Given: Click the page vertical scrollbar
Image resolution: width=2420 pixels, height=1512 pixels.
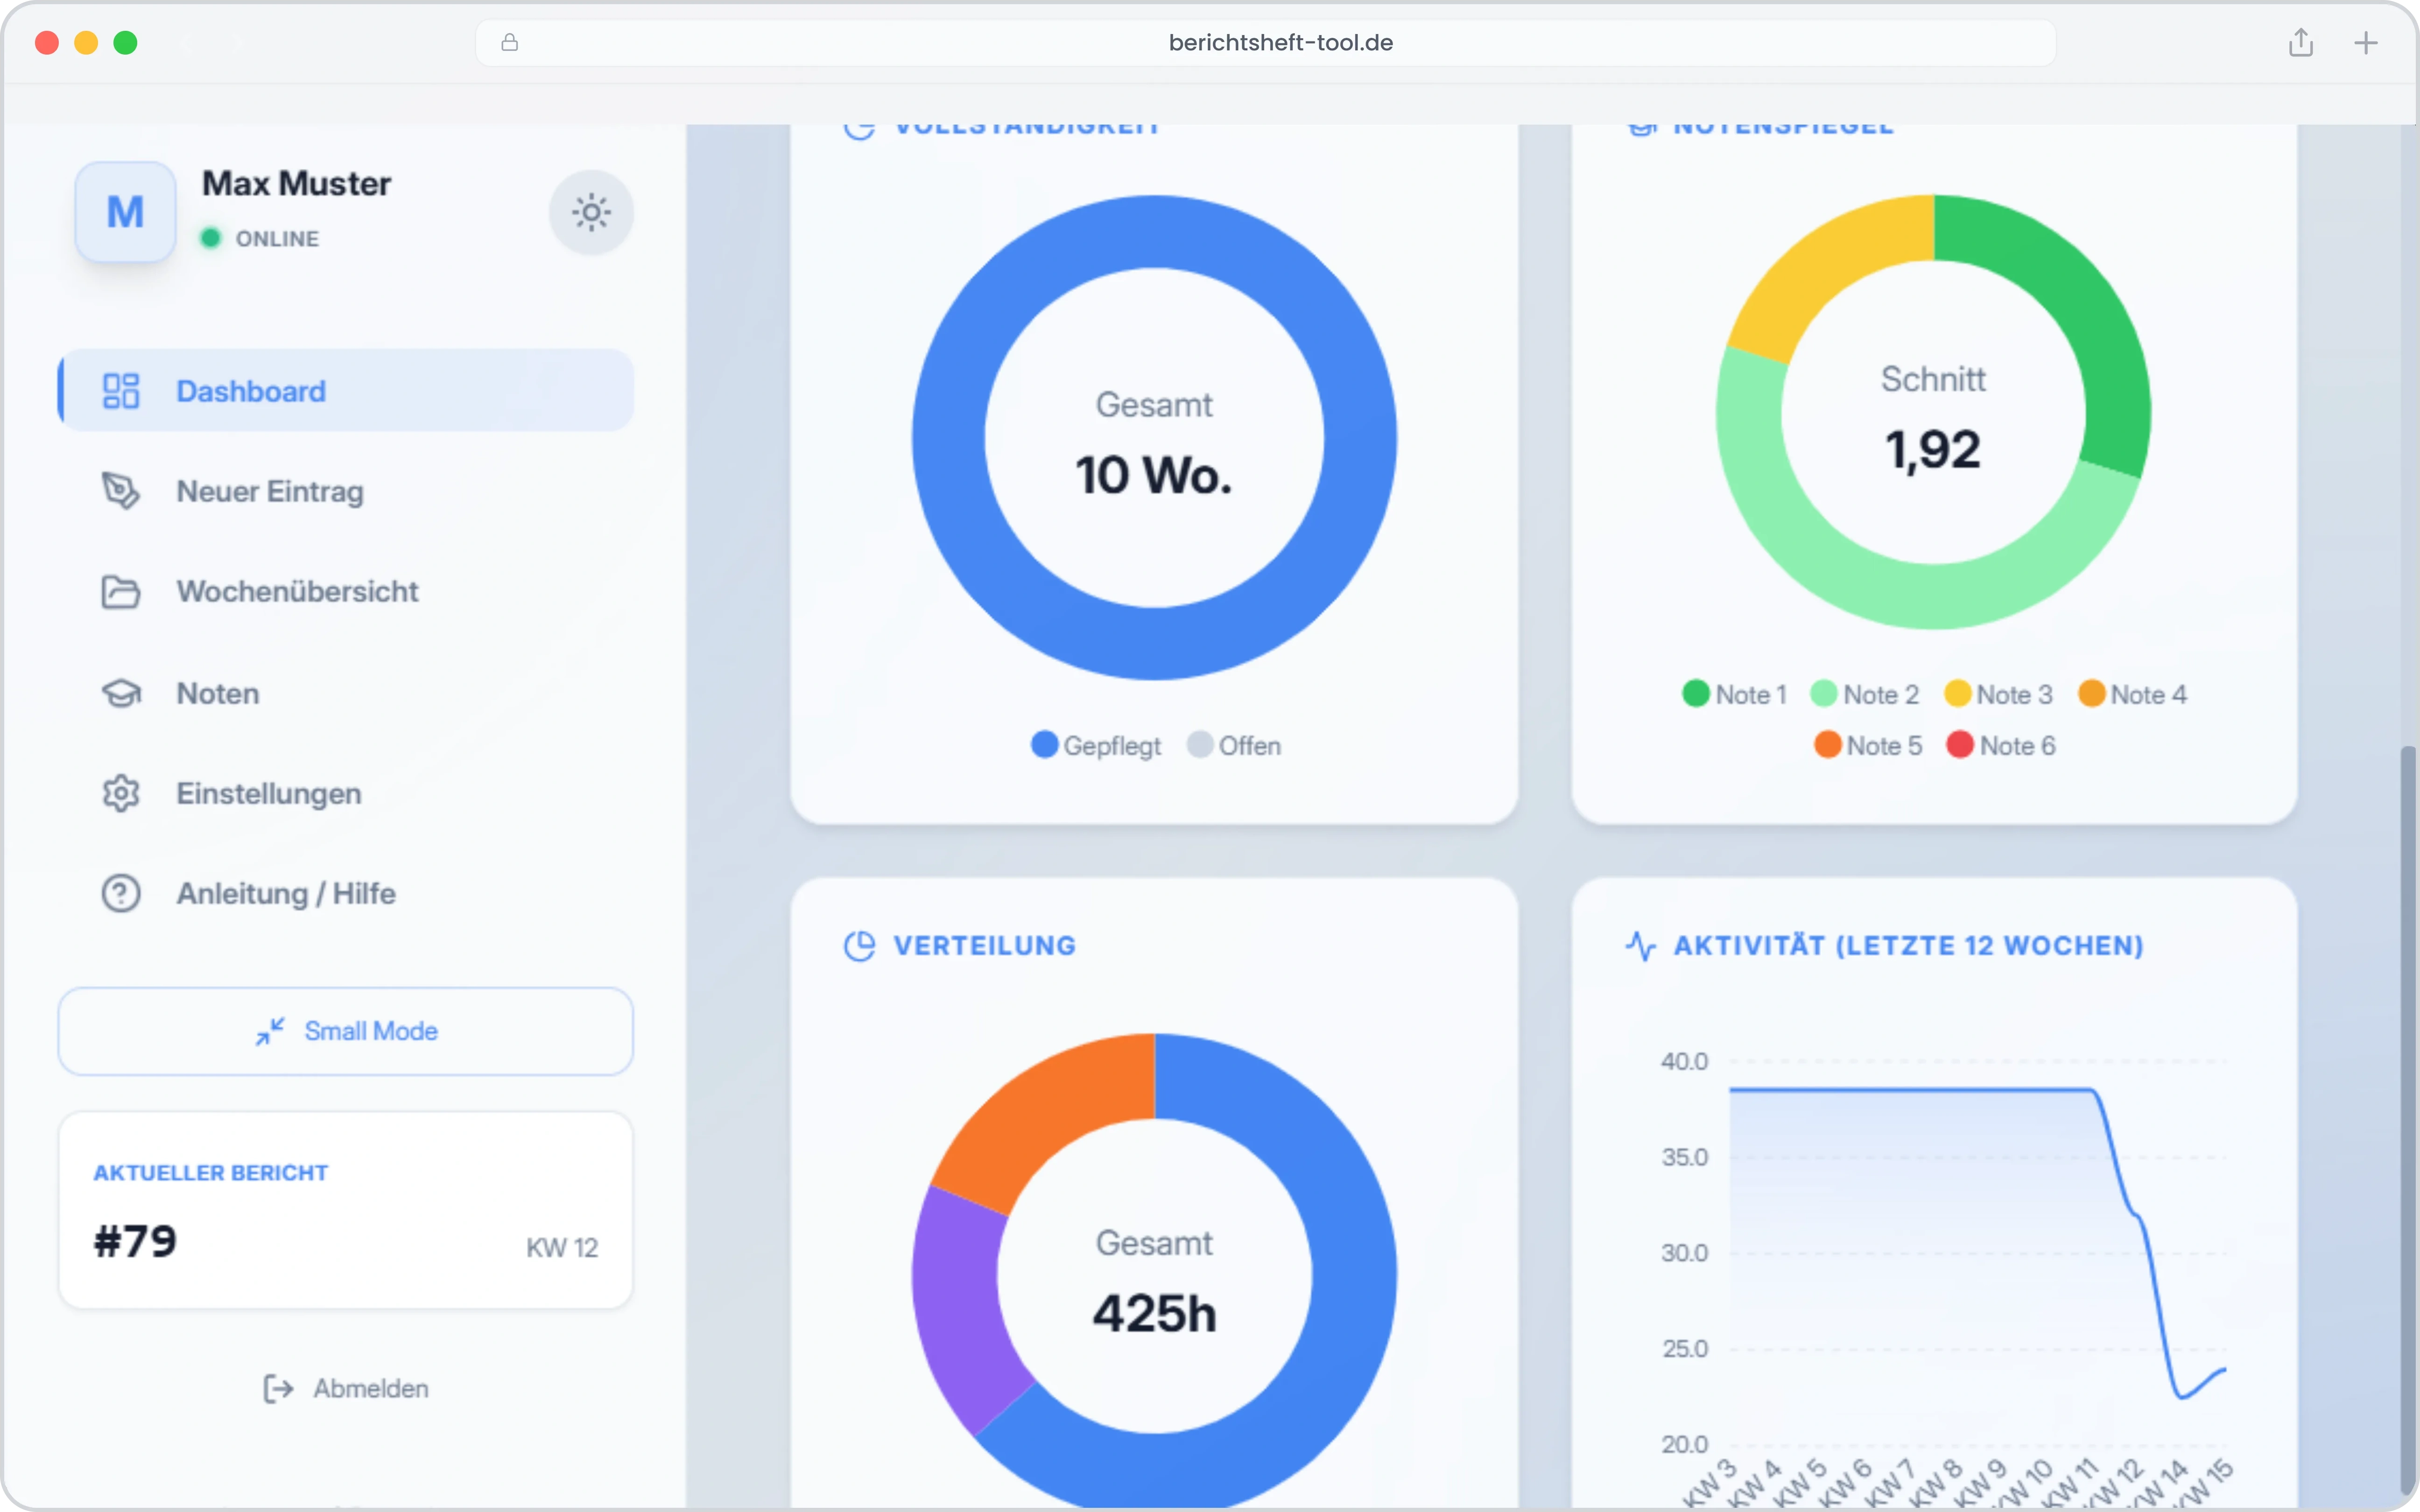Looking at the screenshot, I should click(x=2408, y=1120).
